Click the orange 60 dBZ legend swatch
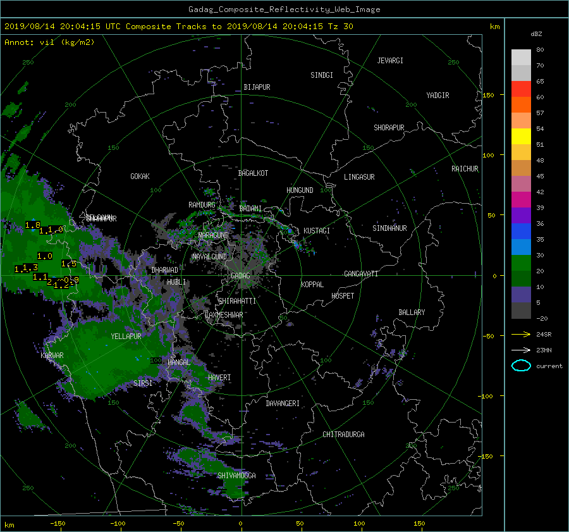Image resolution: width=569 pixels, height=532 pixels. pos(521,104)
